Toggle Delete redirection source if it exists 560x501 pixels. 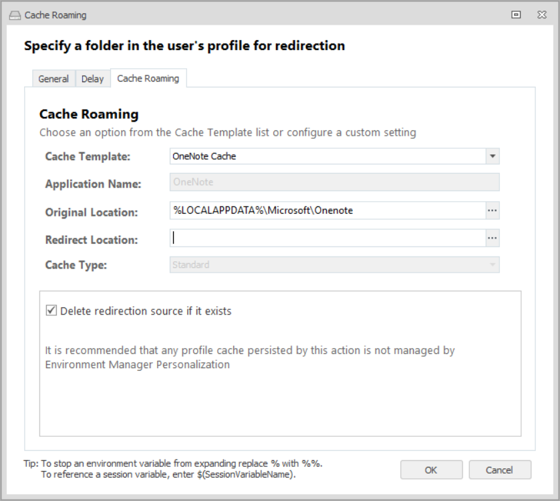(x=51, y=311)
